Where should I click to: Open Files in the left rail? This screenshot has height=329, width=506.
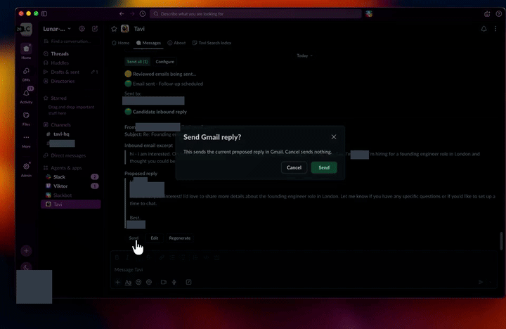26,118
